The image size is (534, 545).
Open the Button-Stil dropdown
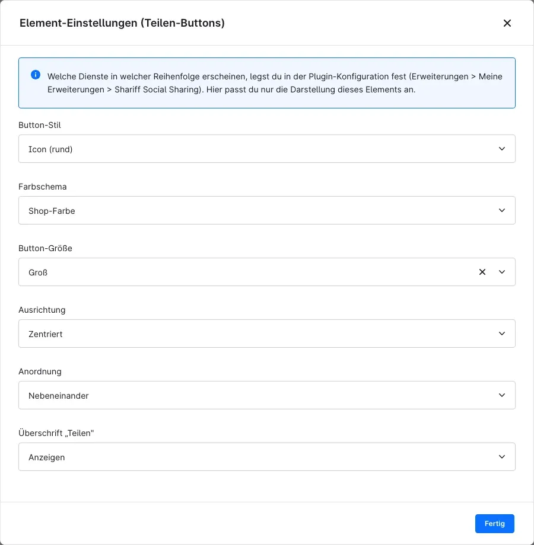[x=266, y=149]
